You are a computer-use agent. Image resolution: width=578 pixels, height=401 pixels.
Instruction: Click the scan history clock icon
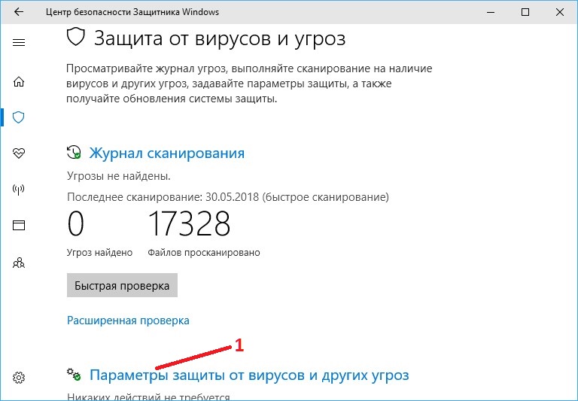74,152
